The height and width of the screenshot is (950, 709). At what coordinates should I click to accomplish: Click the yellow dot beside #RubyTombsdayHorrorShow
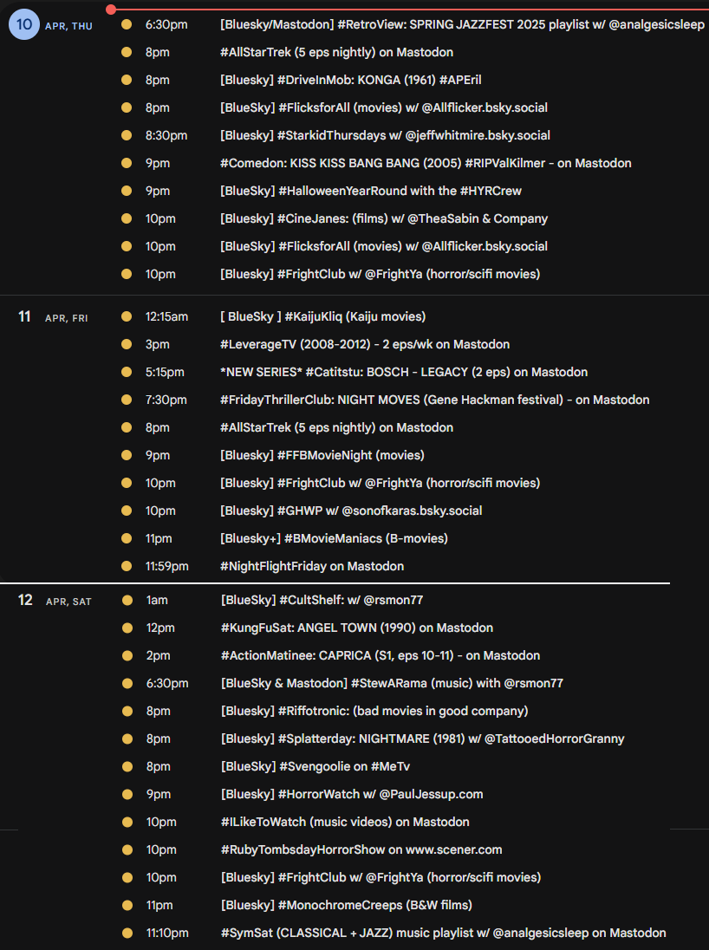click(127, 850)
